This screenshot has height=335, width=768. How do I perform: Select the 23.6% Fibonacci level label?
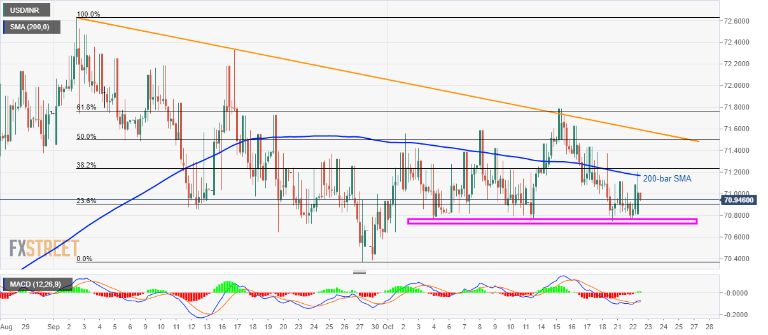point(86,201)
